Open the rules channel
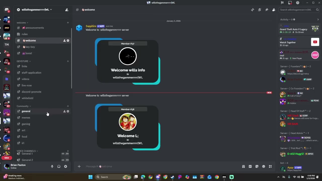 (x=43, y=34)
